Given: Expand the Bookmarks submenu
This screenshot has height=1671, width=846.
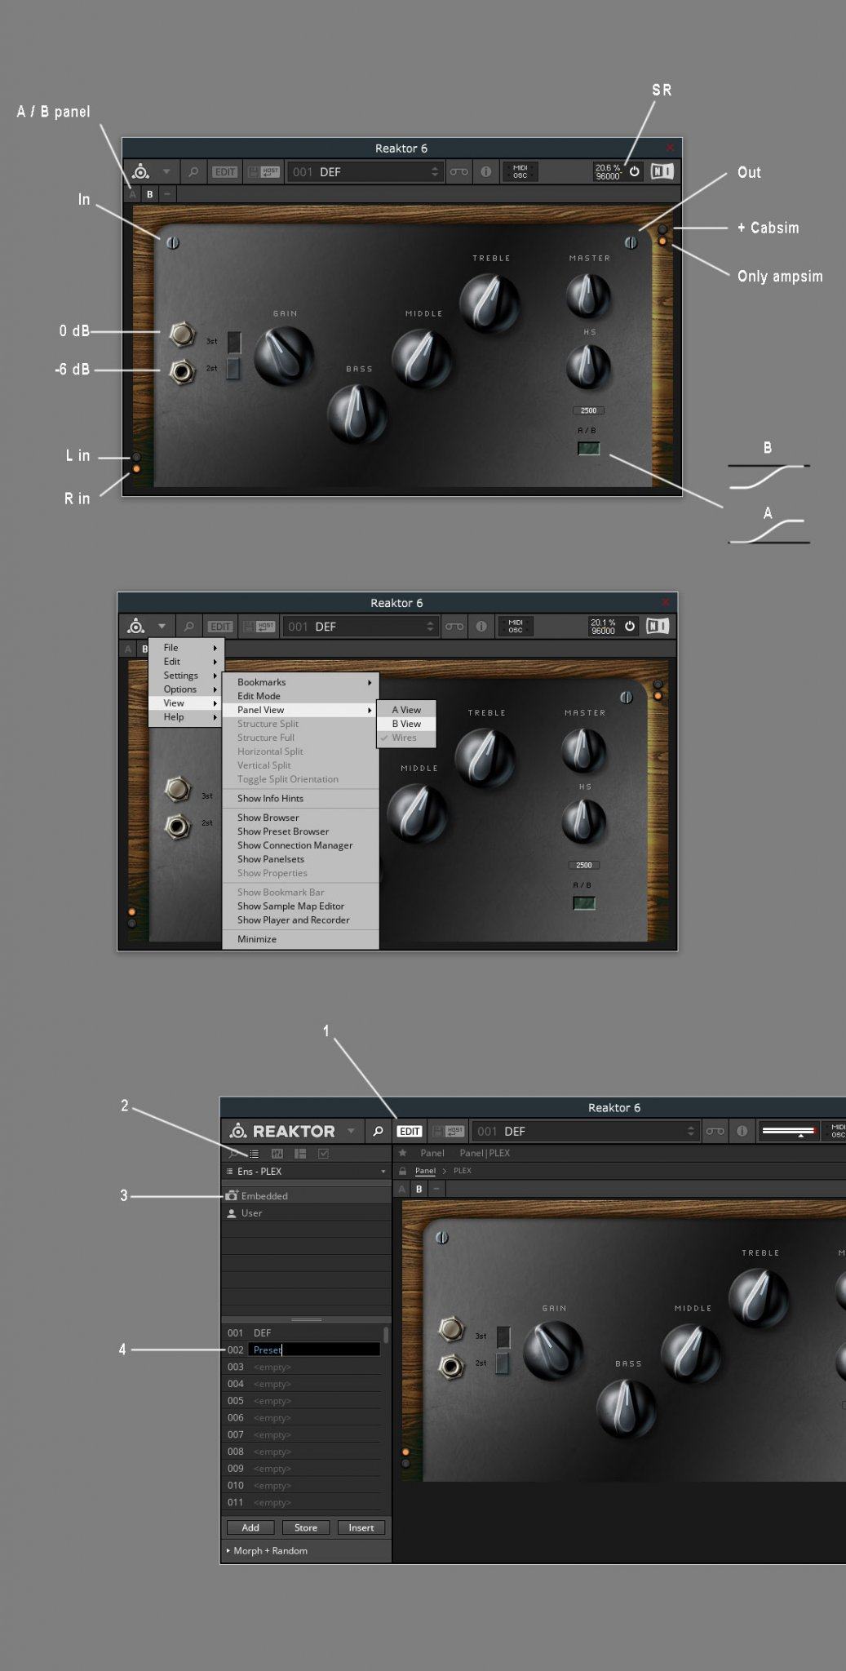Looking at the screenshot, I should point(300,682).
